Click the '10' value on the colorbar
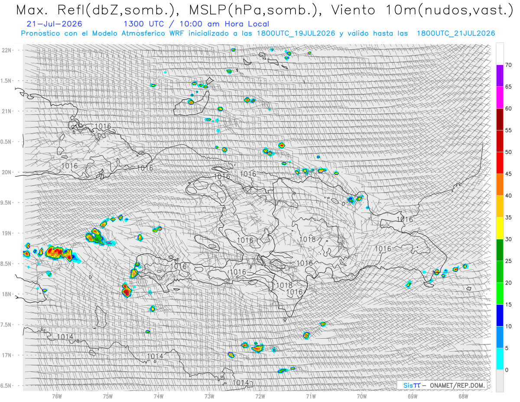 coord(508,326)
